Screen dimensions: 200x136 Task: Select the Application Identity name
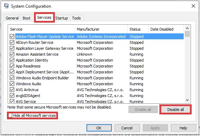pyautogui.click(x=32, y=60)
